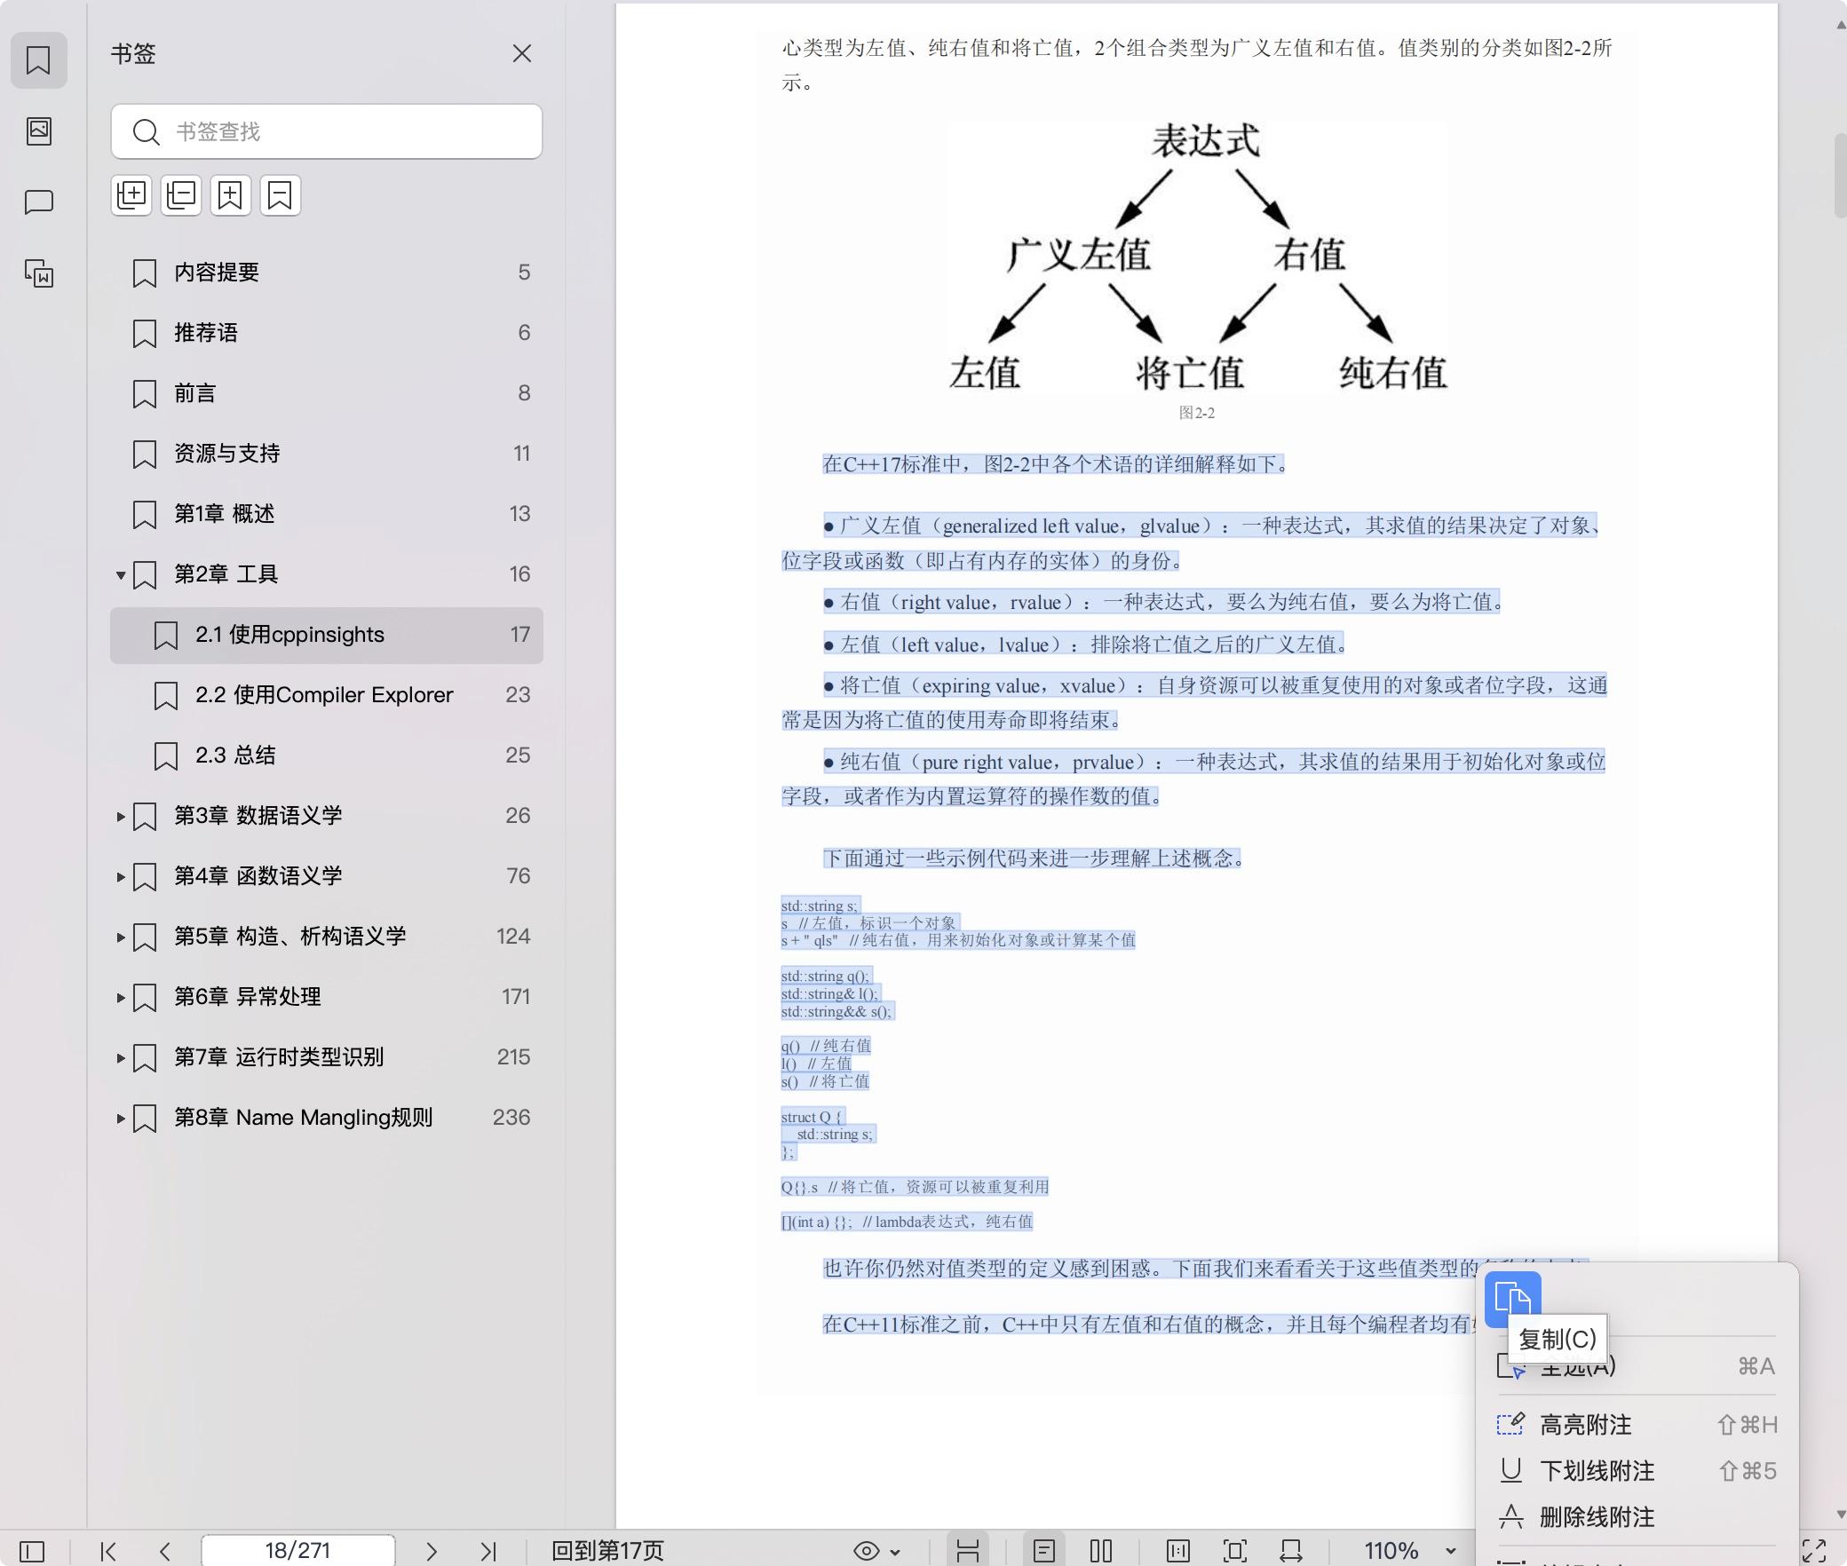Click add bookmark icon
This screenshot has height=1566, width=1847.
tap(231, 195)
